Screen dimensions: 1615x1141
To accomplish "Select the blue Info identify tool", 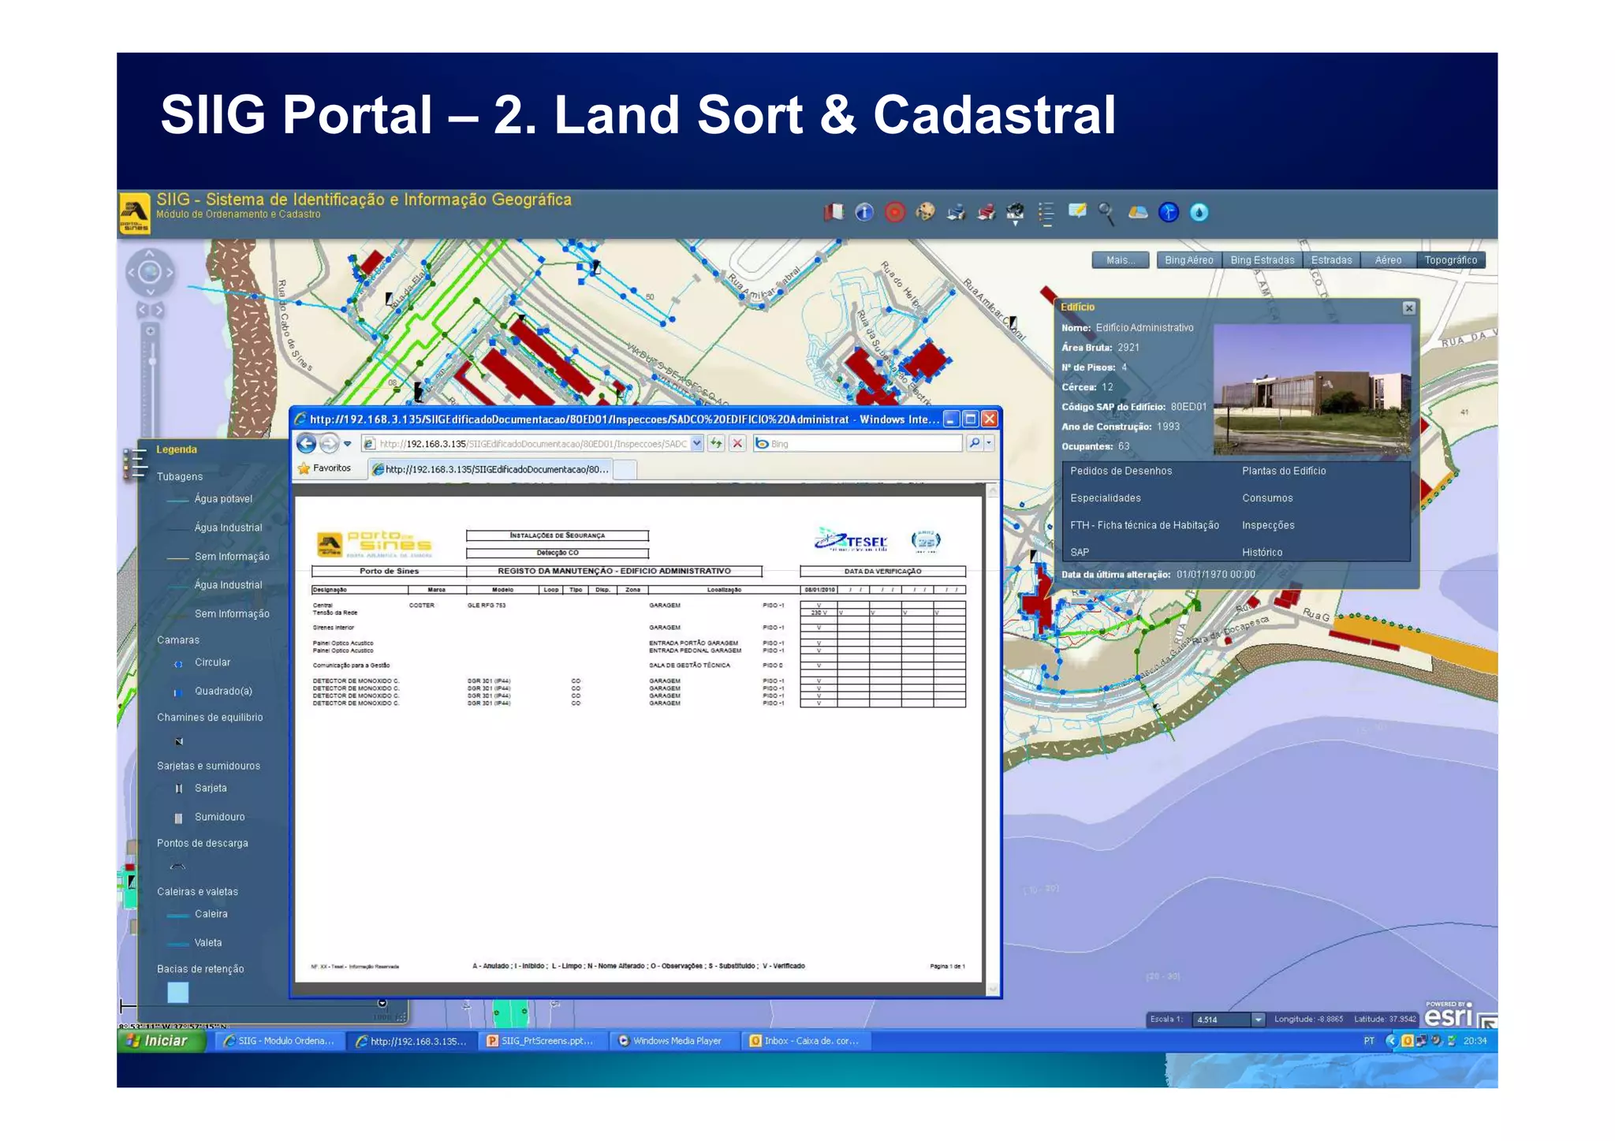I will click(864, 212).
